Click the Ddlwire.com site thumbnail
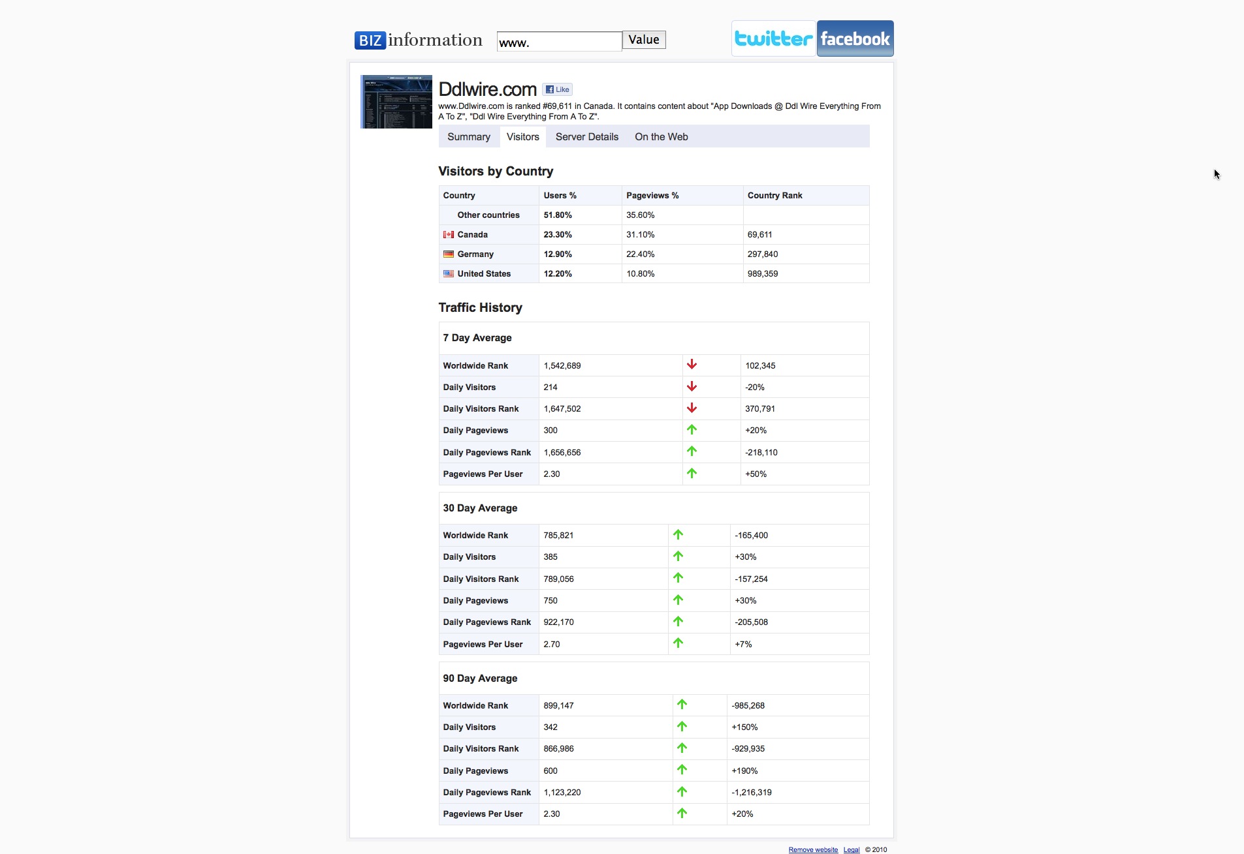Image resolution: width=1244 pixels, height=854 pixels. [396, 102]
